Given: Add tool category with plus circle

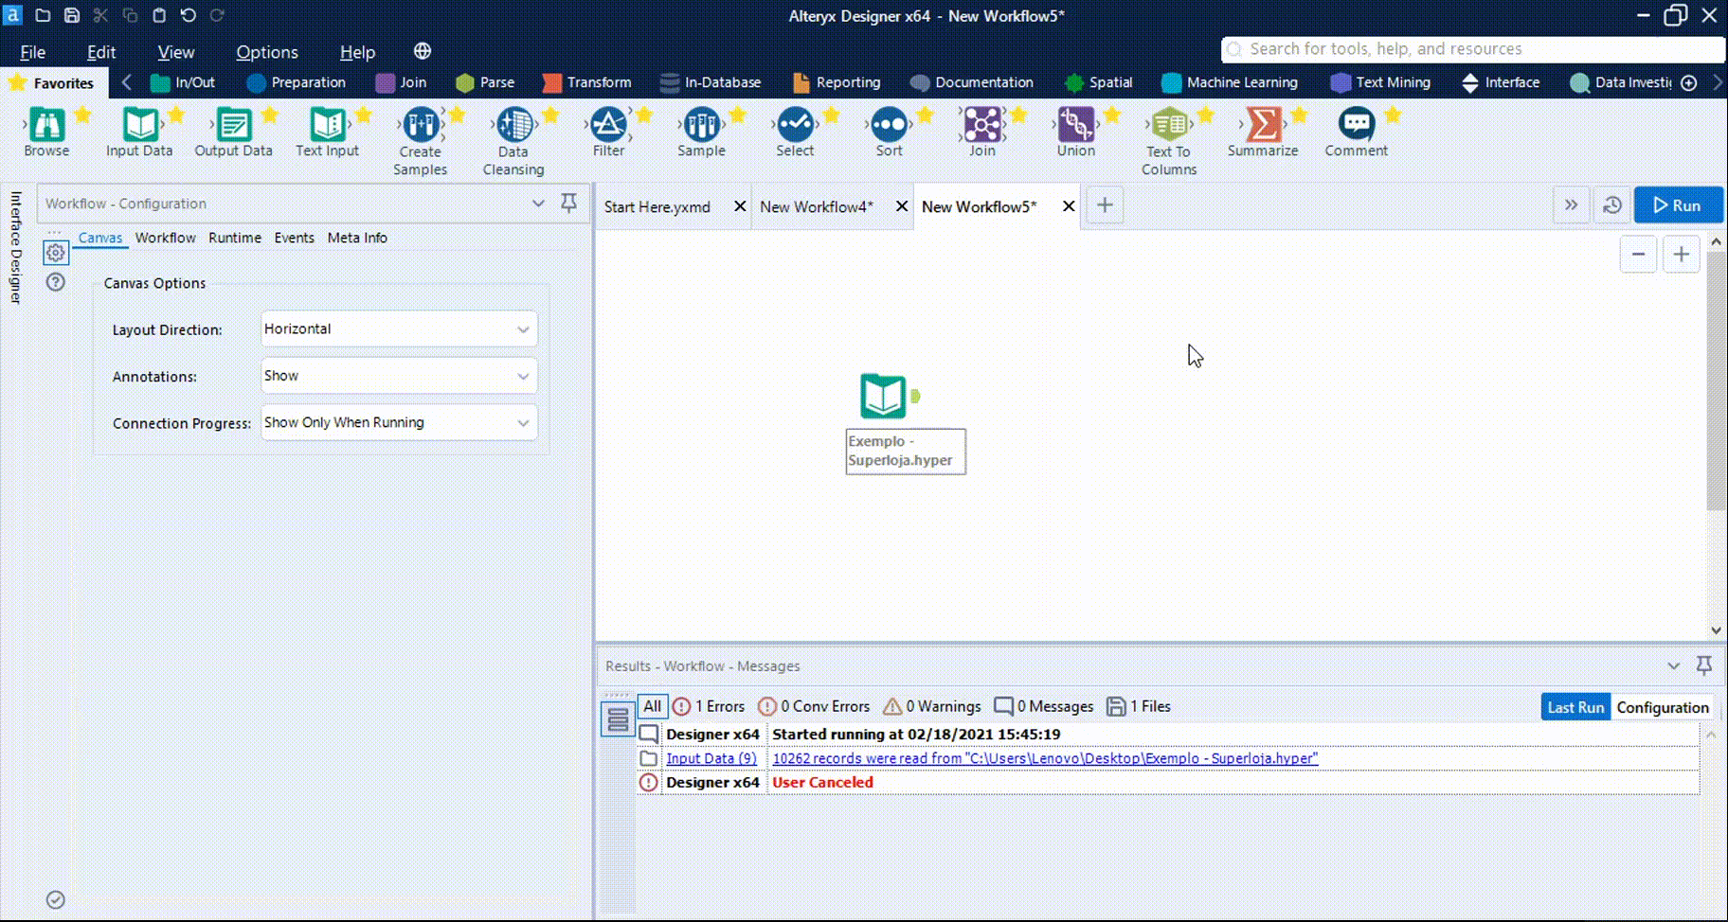Looking at the screenshot, I should [1688, 82].
